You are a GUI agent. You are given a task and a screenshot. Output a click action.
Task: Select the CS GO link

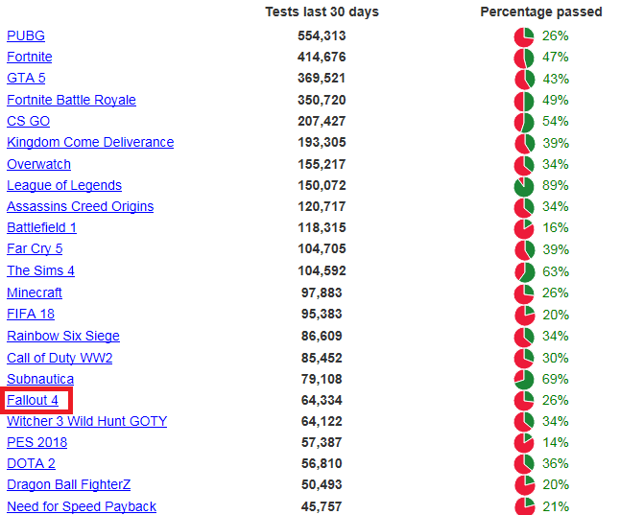coord(29,121)
